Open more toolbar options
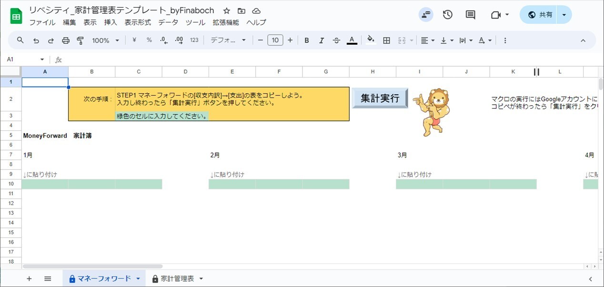The height and width of the screenshot is (287, 604). [x=505, y=40]
